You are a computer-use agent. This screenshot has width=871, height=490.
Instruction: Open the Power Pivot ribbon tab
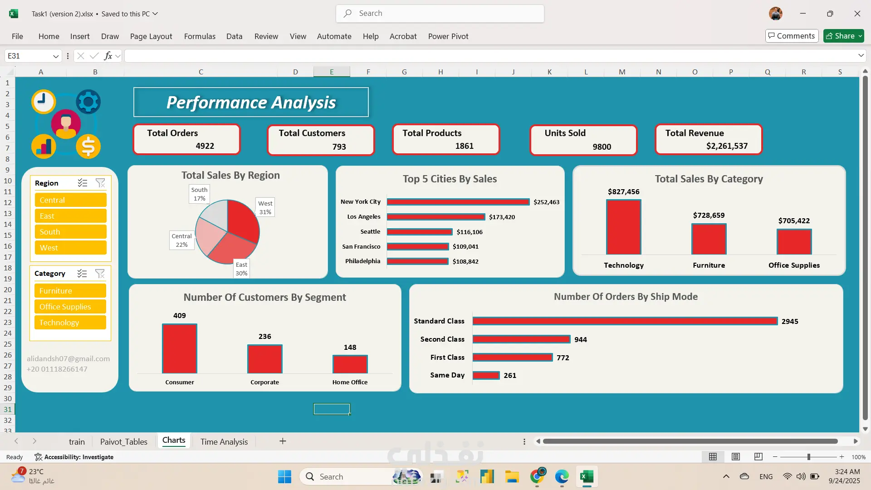click(448, 36)
